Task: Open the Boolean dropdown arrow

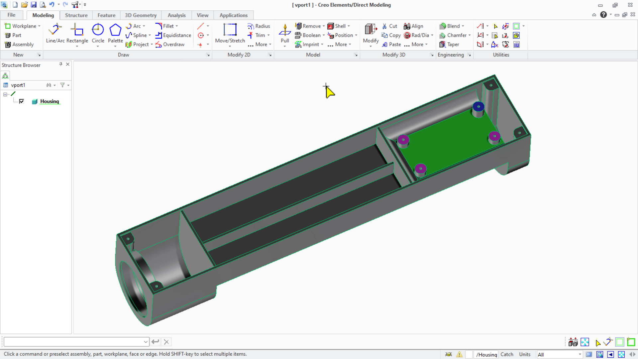Action: [324, 35]
